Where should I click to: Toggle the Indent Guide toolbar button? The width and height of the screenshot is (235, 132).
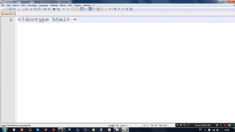[x=90, y=9]
